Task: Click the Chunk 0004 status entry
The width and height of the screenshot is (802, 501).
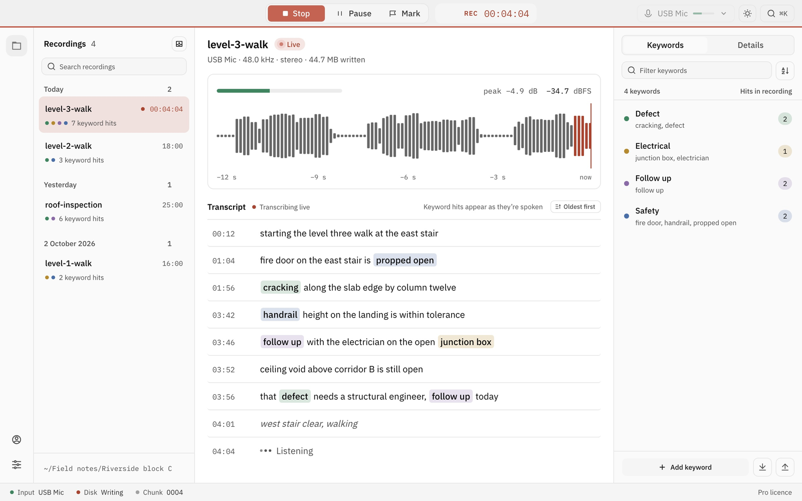Action: (x=159, y=492)
